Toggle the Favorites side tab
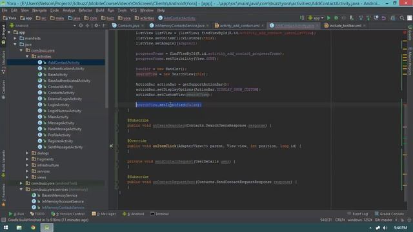The width and height of the screenshot is (413, 232). pyautogui.click(x=3, y=195)
